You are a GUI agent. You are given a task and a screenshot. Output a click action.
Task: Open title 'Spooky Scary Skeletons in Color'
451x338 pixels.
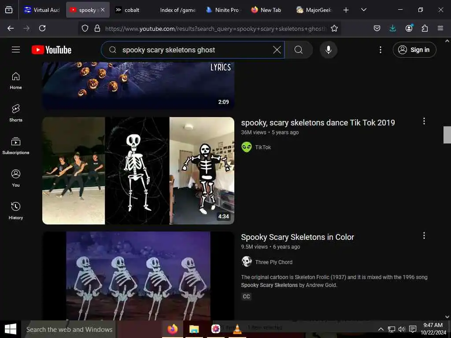click(297, 237)
